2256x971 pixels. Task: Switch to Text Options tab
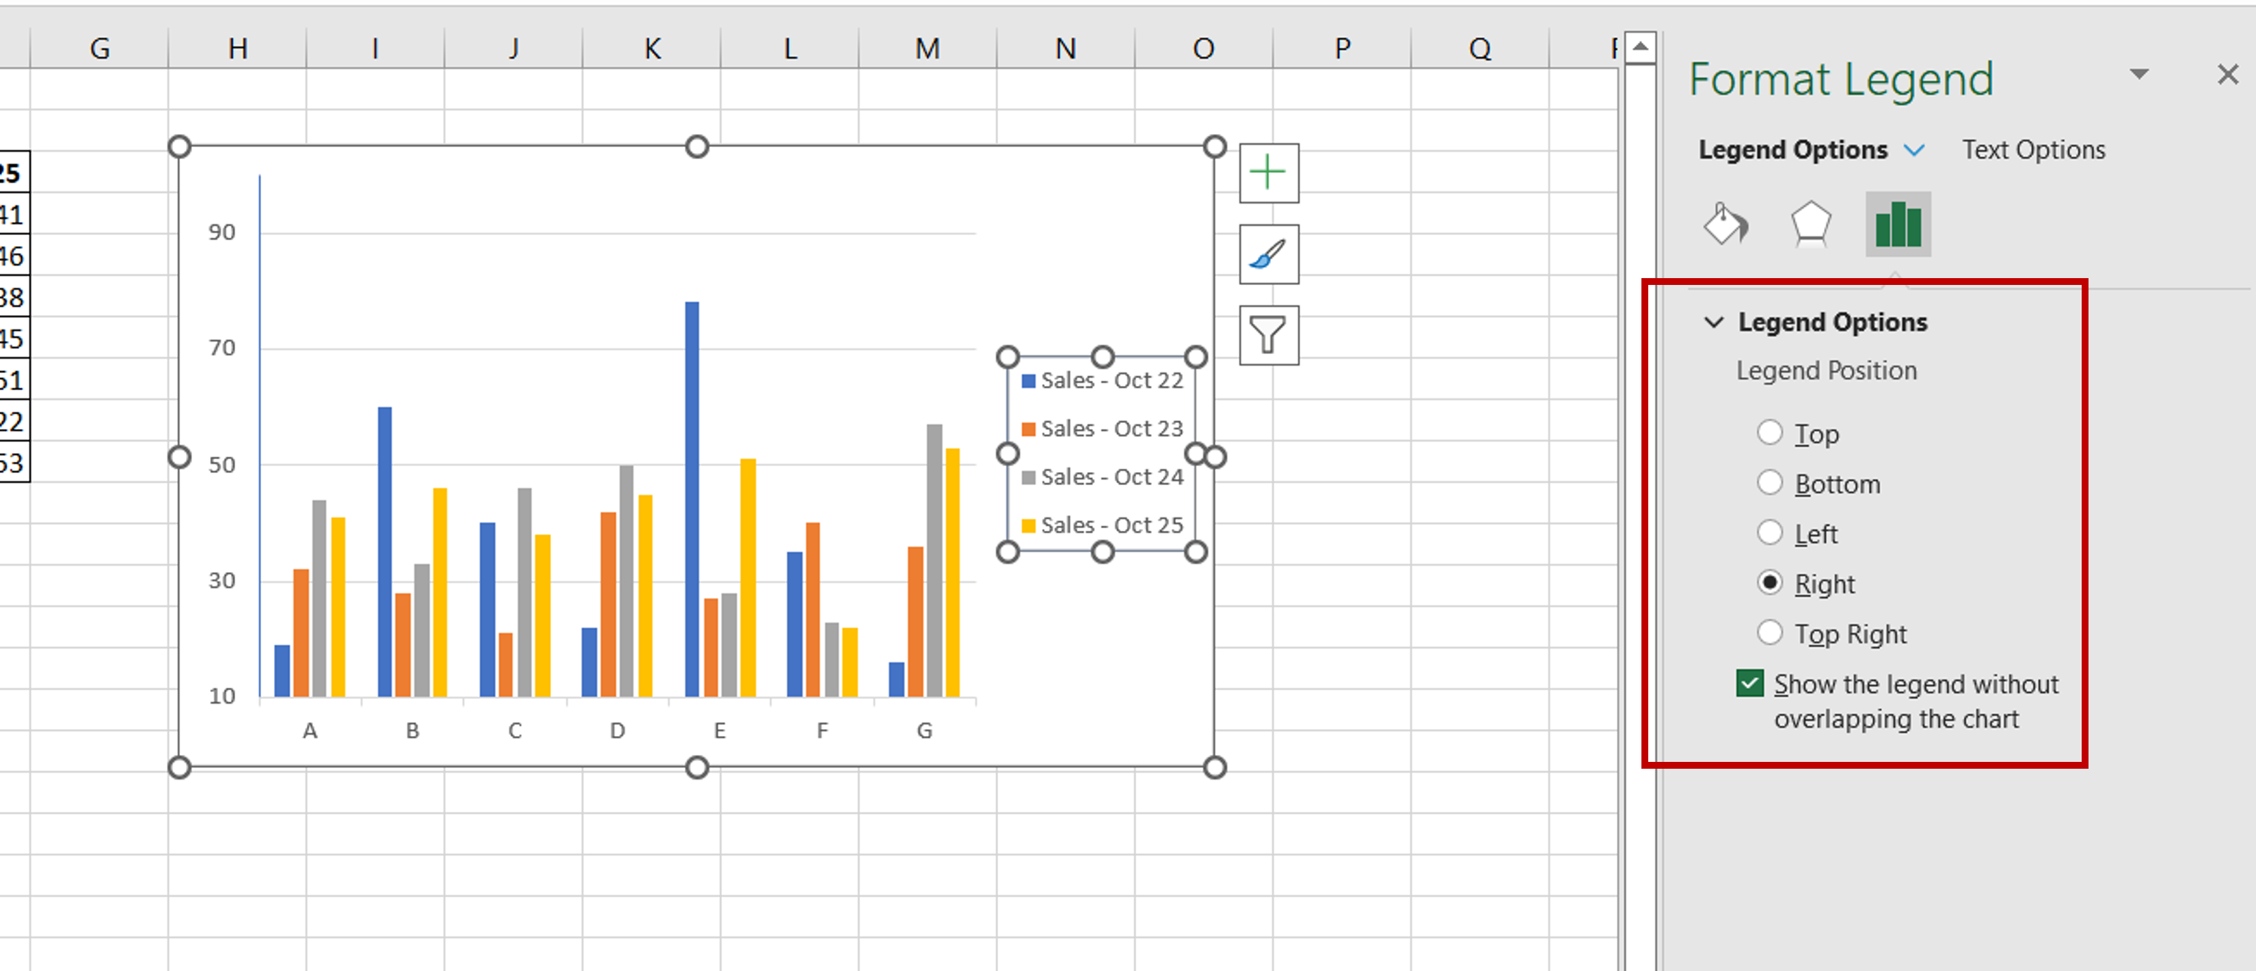(x=2032, y=150)
